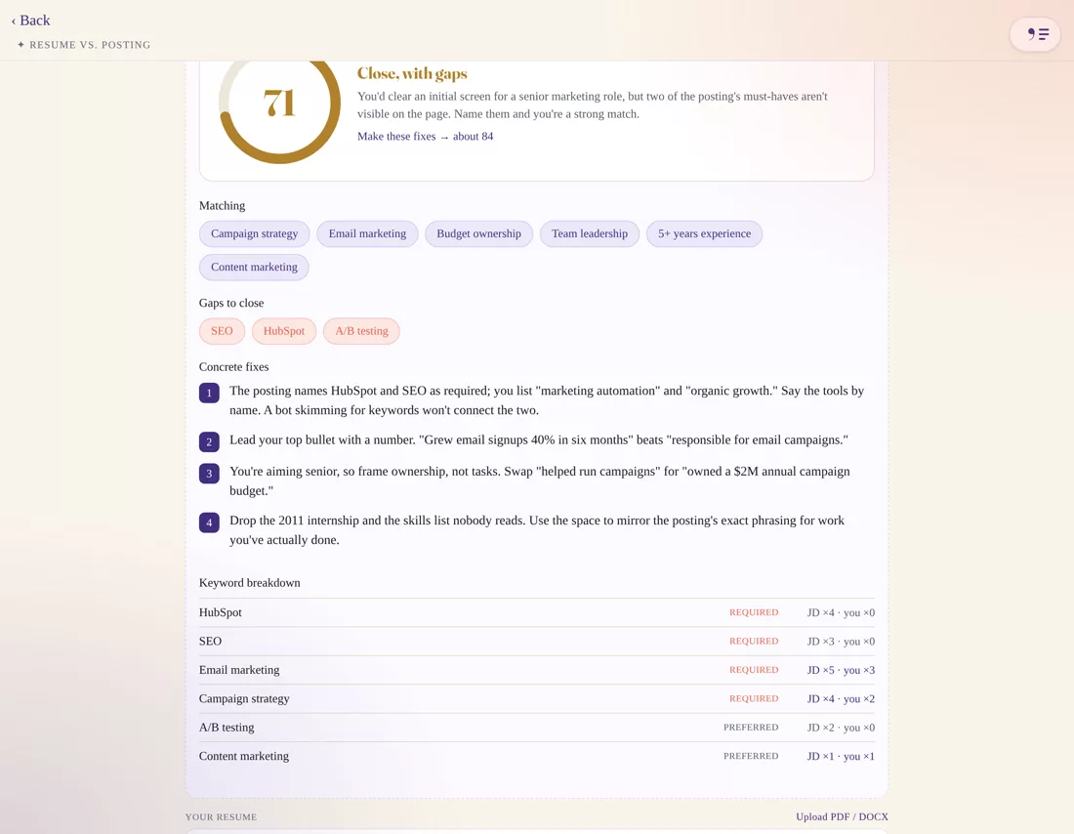Click the A/B testing keyword row
1074x834 pixels.
[536, 728]
